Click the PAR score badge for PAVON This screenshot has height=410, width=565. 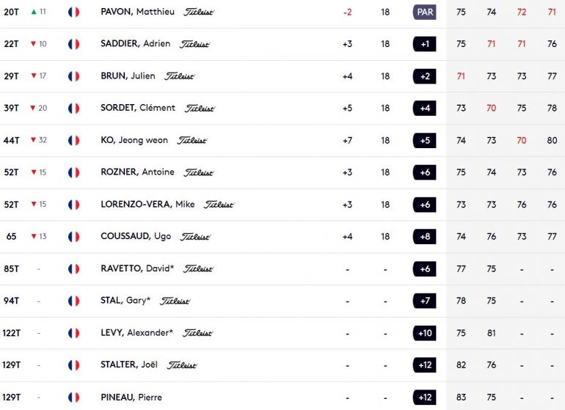point(424,12)
